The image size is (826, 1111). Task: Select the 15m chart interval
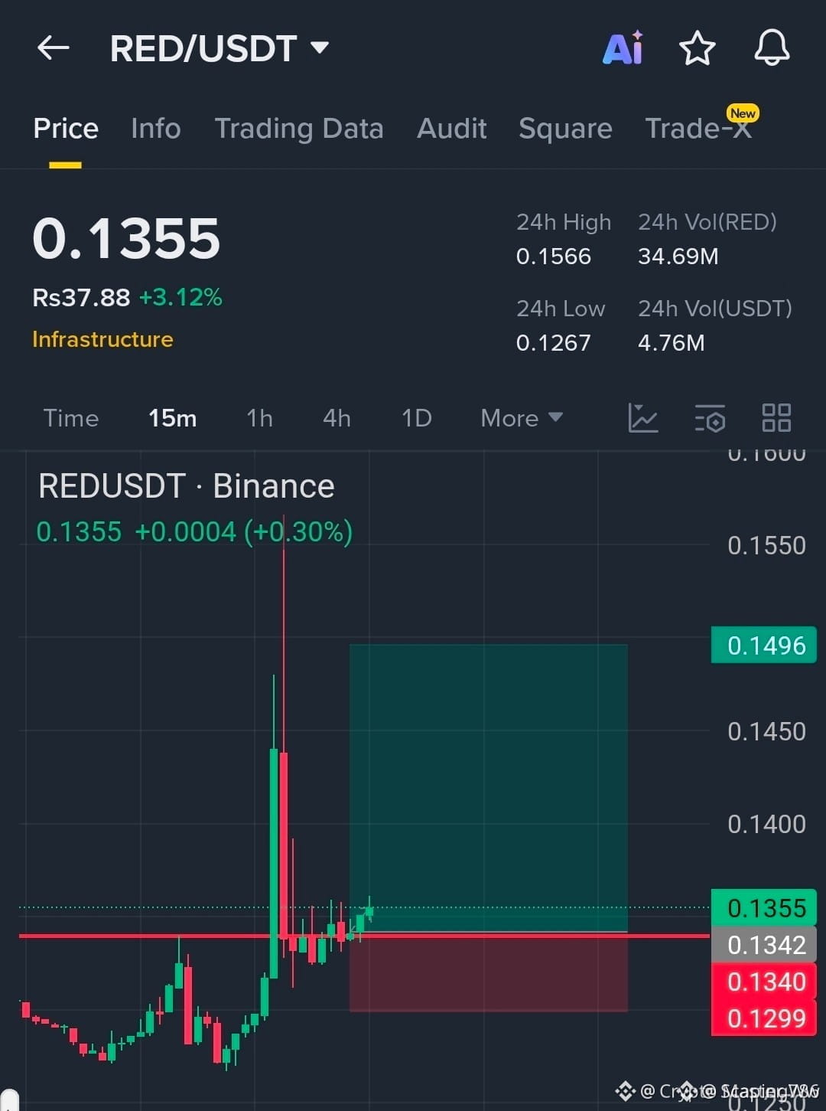tap(173, 418)
